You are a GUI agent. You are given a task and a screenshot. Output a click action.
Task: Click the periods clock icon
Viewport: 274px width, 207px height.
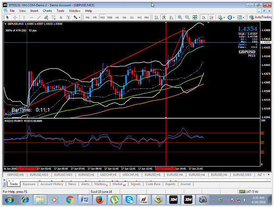click(230, 17)
